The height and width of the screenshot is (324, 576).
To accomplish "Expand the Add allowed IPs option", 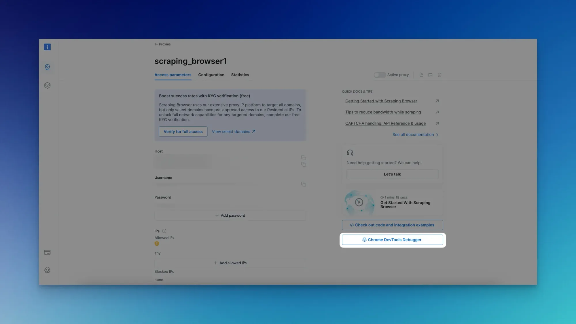I will [230, 263].
